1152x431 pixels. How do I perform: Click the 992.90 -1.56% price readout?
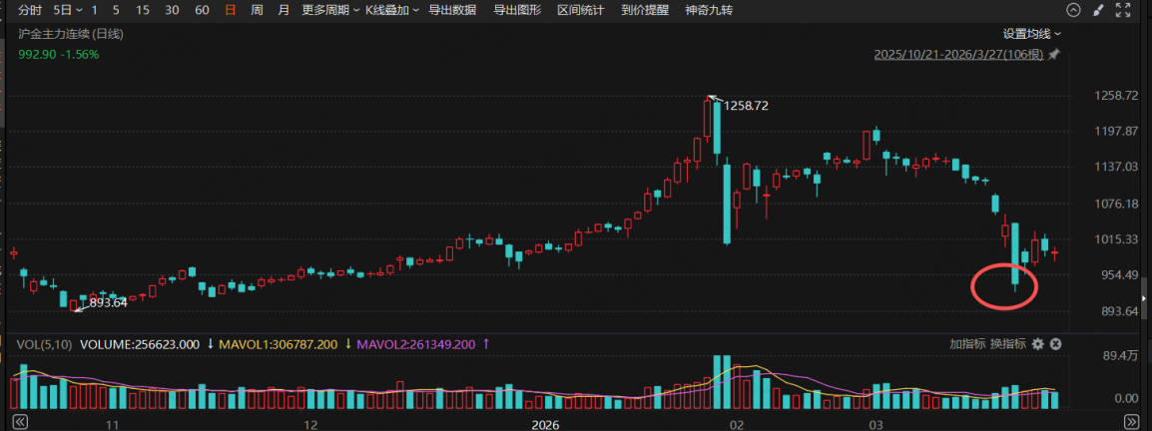[59, 54]
